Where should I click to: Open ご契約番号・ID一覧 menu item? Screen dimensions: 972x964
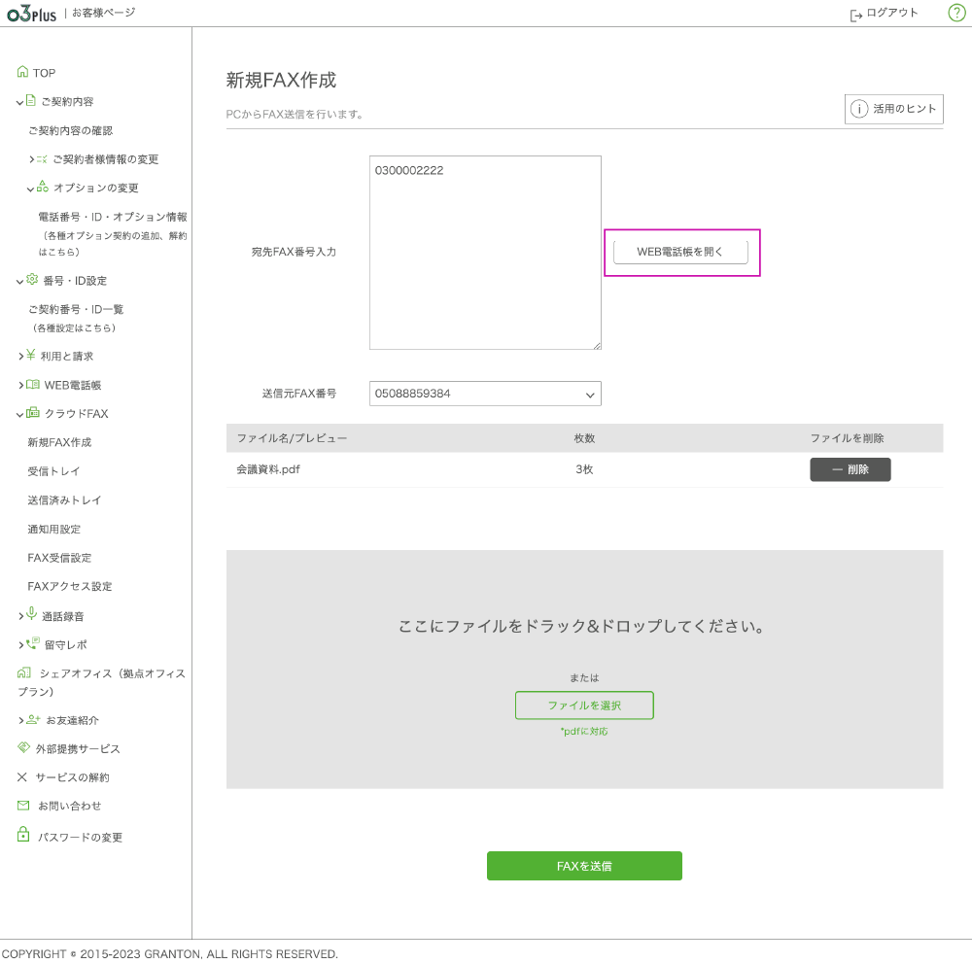tap(76, 309)
